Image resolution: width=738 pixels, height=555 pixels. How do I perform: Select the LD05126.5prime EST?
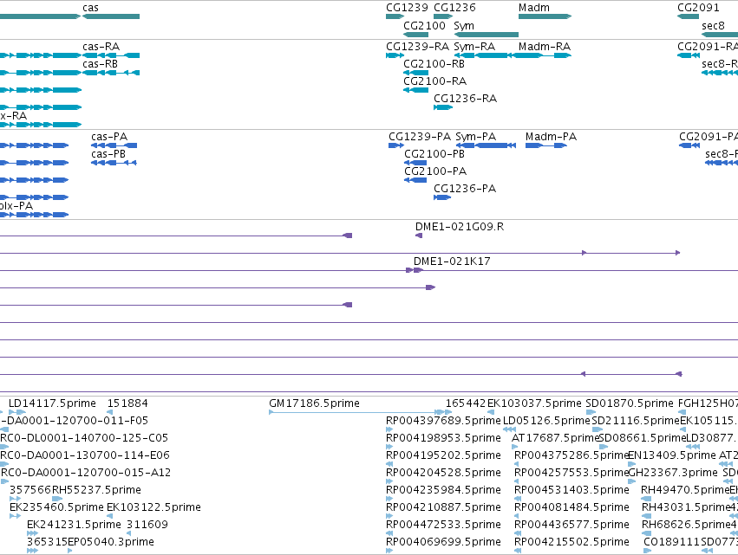coord(509,429)
